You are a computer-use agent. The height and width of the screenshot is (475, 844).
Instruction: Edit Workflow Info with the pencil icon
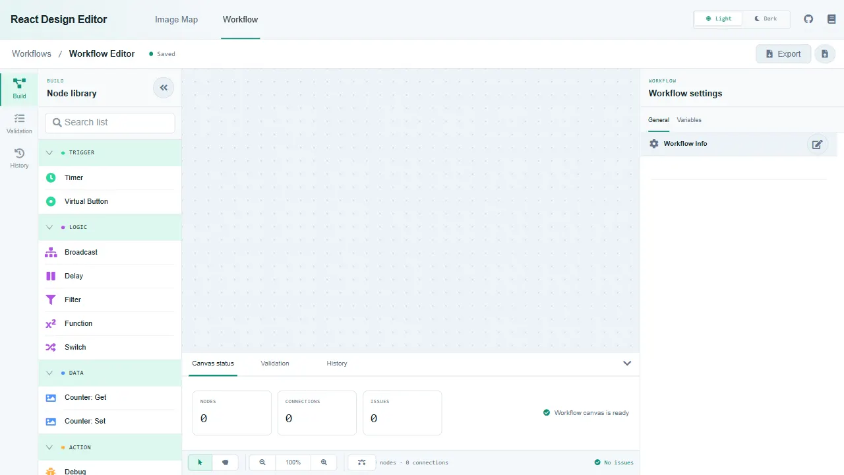(817, 144)
